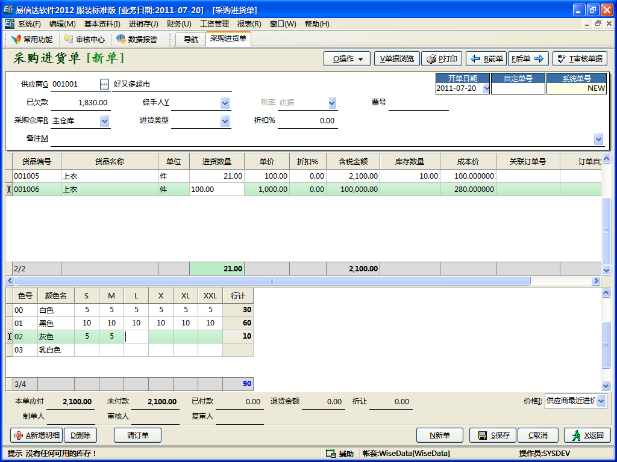Click the 常用功能 toolbar icon
This screenshot has width=617, height=462.
(x=32, y=40)
